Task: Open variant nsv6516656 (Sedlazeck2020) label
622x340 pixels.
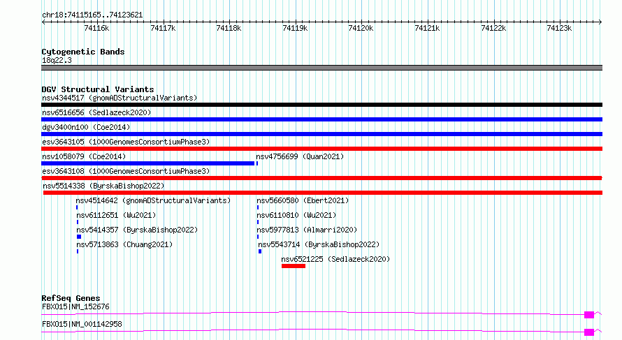Action: pyautogui.click(x=96, y=112)
